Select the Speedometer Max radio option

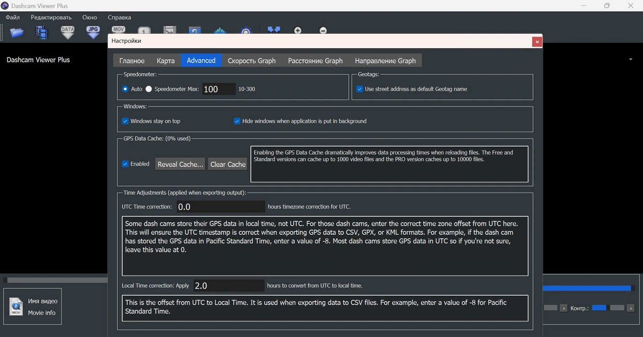pyautogui.click(x=149, y=89)
